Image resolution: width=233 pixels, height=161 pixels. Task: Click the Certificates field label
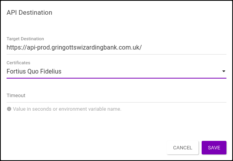(18, 63)
